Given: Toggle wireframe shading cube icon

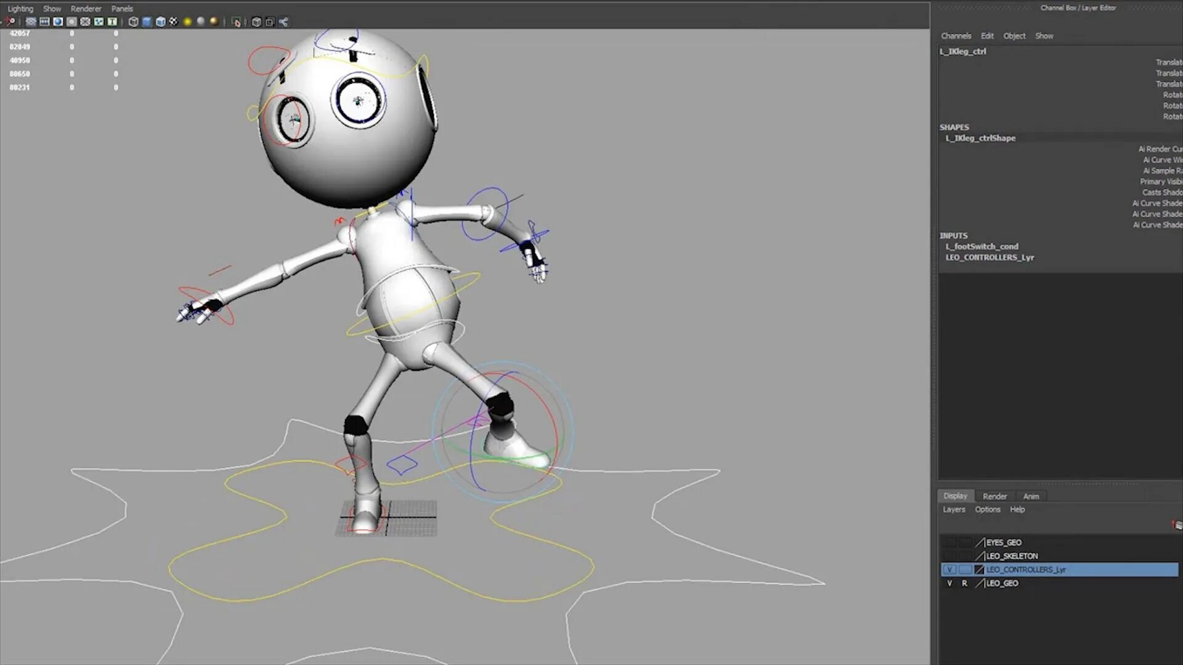Looking at the screenshot, I should 133,22.
